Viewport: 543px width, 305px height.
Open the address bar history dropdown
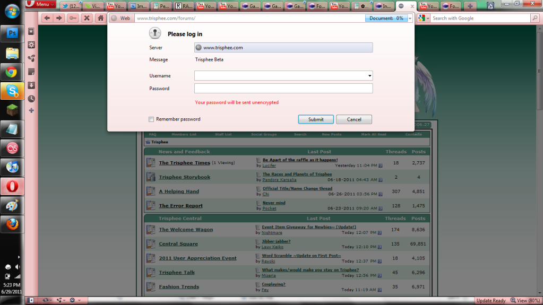click(410, 19)
